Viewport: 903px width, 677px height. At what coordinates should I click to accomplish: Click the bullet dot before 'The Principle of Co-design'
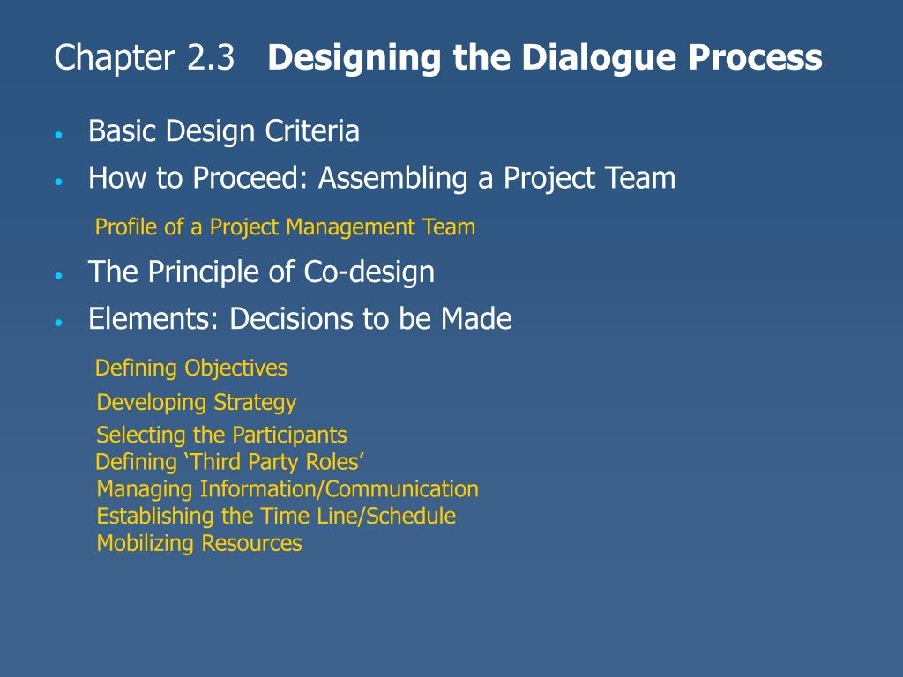pos(58,275)
